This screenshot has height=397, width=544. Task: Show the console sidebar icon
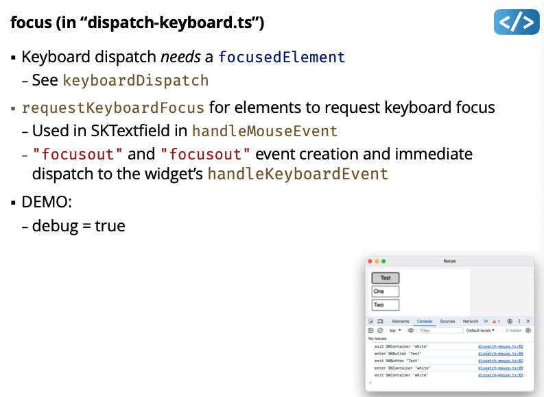371,330
